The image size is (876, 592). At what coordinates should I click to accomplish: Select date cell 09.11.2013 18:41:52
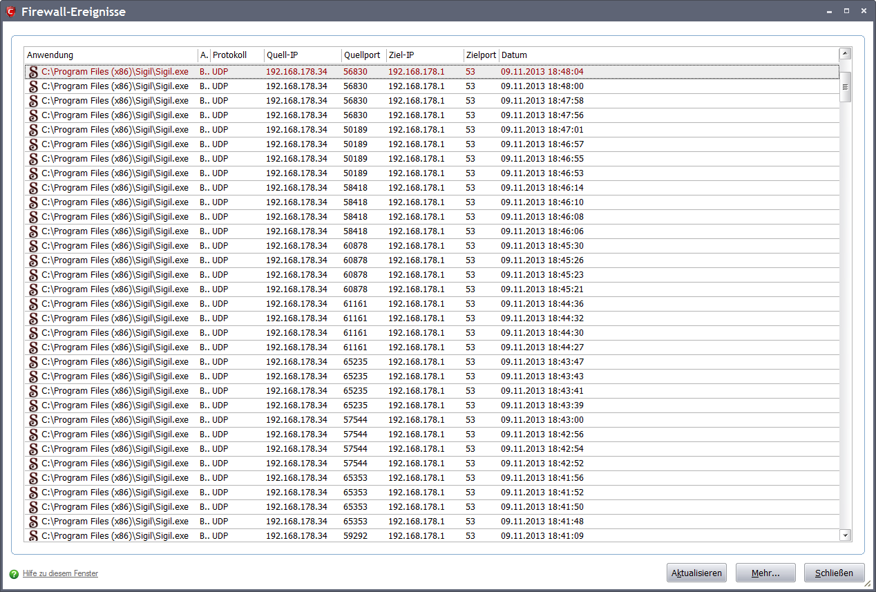click(x=542, y=493)
